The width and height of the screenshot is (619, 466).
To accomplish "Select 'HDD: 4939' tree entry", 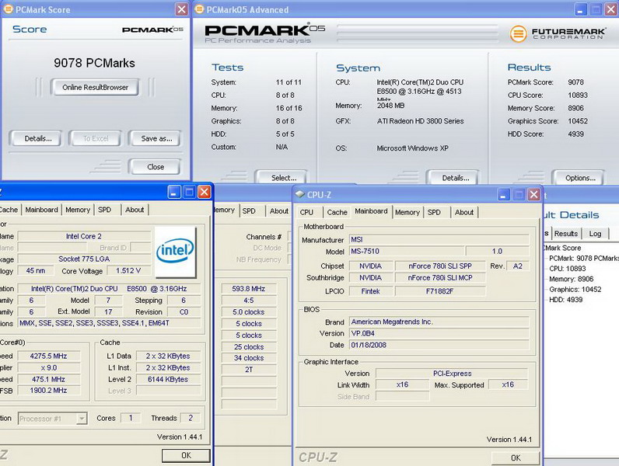I will 565,299.
